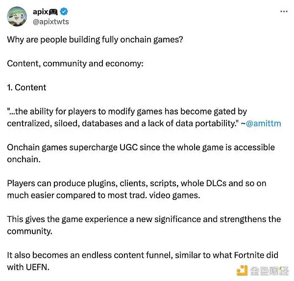Click the 'Onchain games supercharge UGC' paragraph
Screen dimensions: 294x281
pos(141,153)
